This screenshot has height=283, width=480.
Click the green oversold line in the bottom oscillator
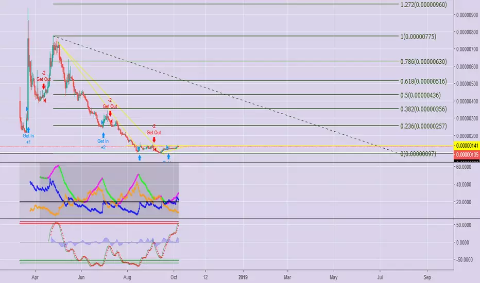pyautogui.click(x=99, y=261)
